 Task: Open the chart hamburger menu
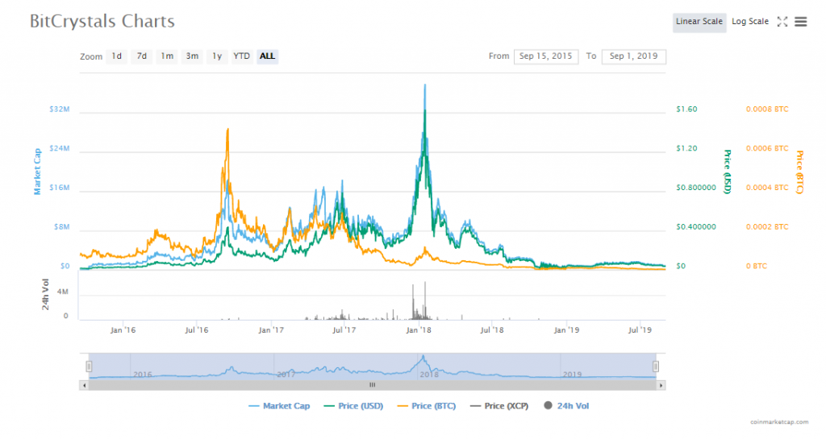pyautogui.click(x=801, y=22)
